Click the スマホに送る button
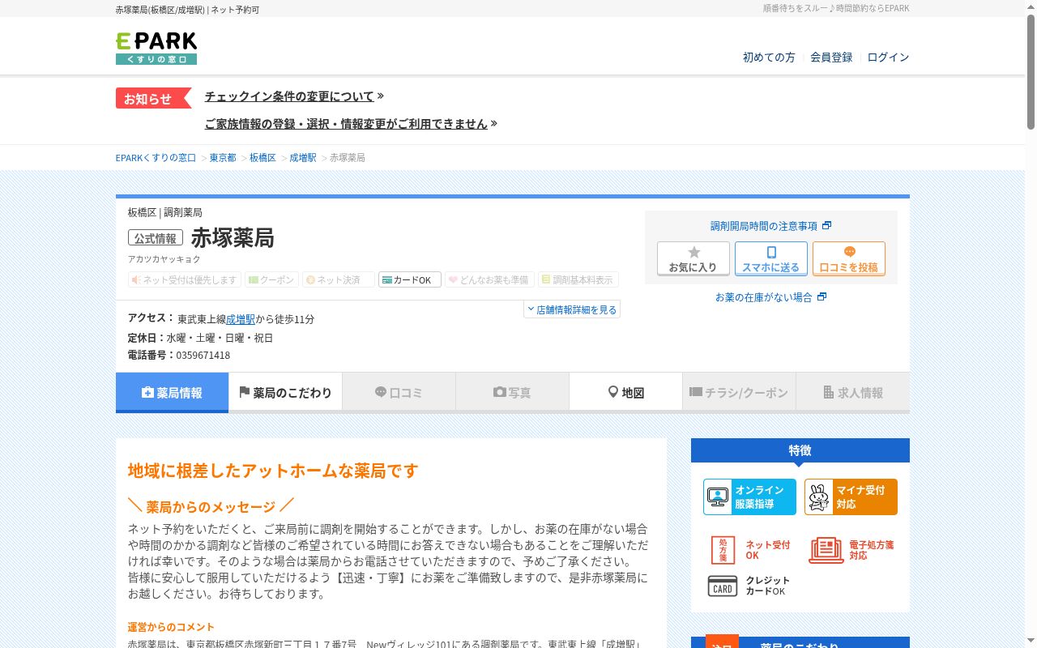This screenshot has width=1037, height=648. tap(771, 258)
